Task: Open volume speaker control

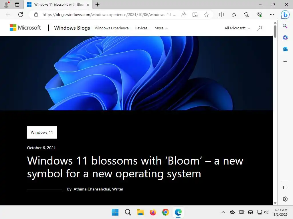Action: tap(266, 212)
